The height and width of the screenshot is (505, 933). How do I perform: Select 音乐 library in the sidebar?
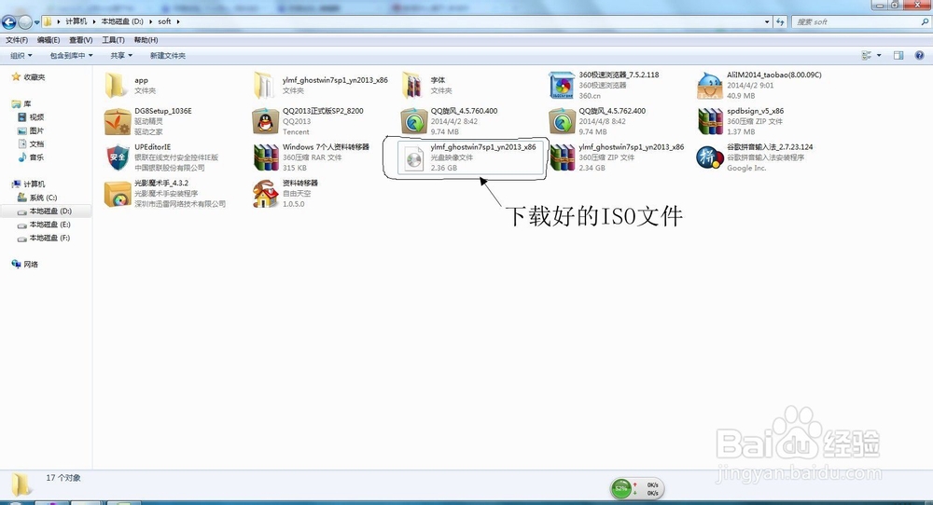[x=36, y=157]
